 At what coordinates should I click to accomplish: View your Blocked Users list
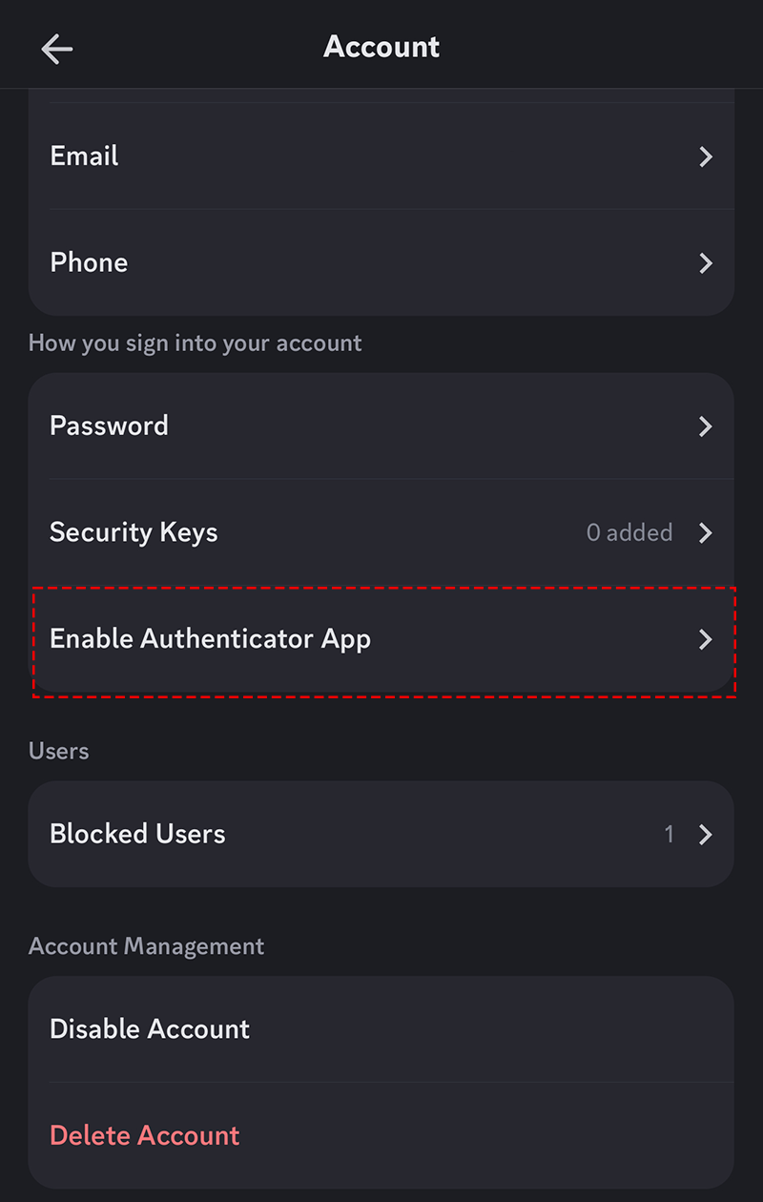[381, 834]
